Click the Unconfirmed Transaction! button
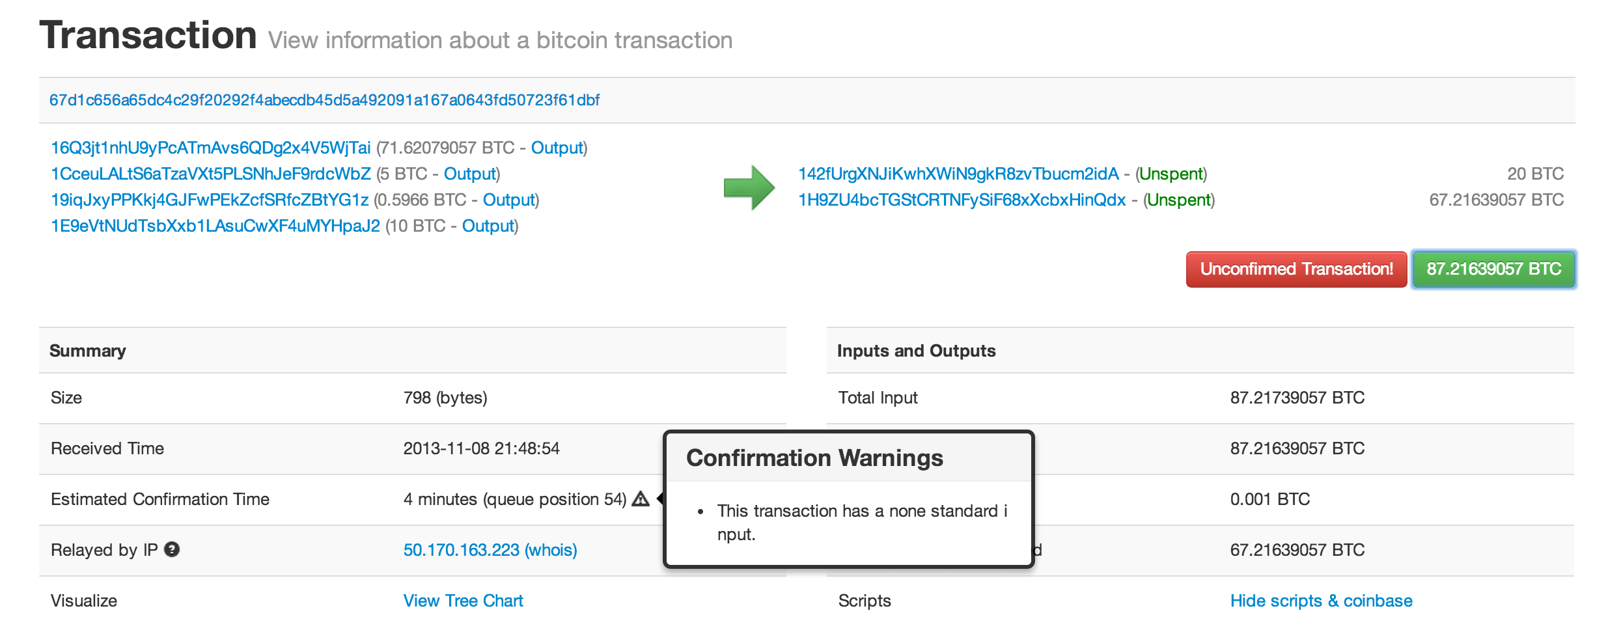The width and height of the screenshot is (1608, 630). coord(1296,269)
